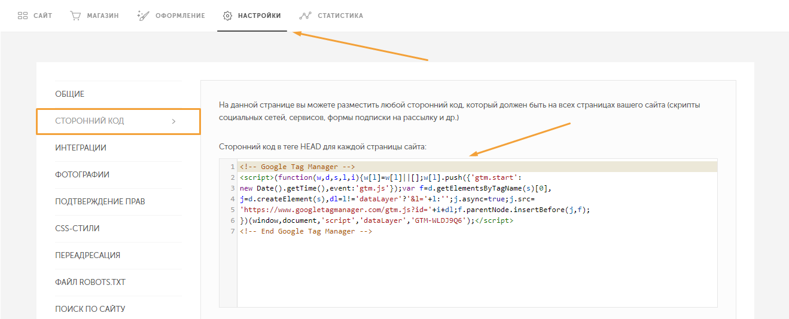Click the graph СТАТИСТИКА icon

[306, 16]
